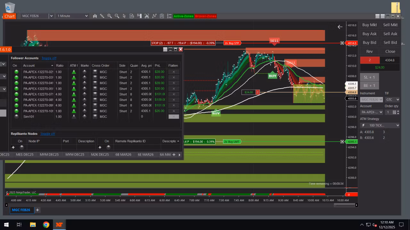This screenshot has height=230, width=410.
Task: Add a new Replikanto node IP row
Action: pyautogui.click(x=13, y=147)
